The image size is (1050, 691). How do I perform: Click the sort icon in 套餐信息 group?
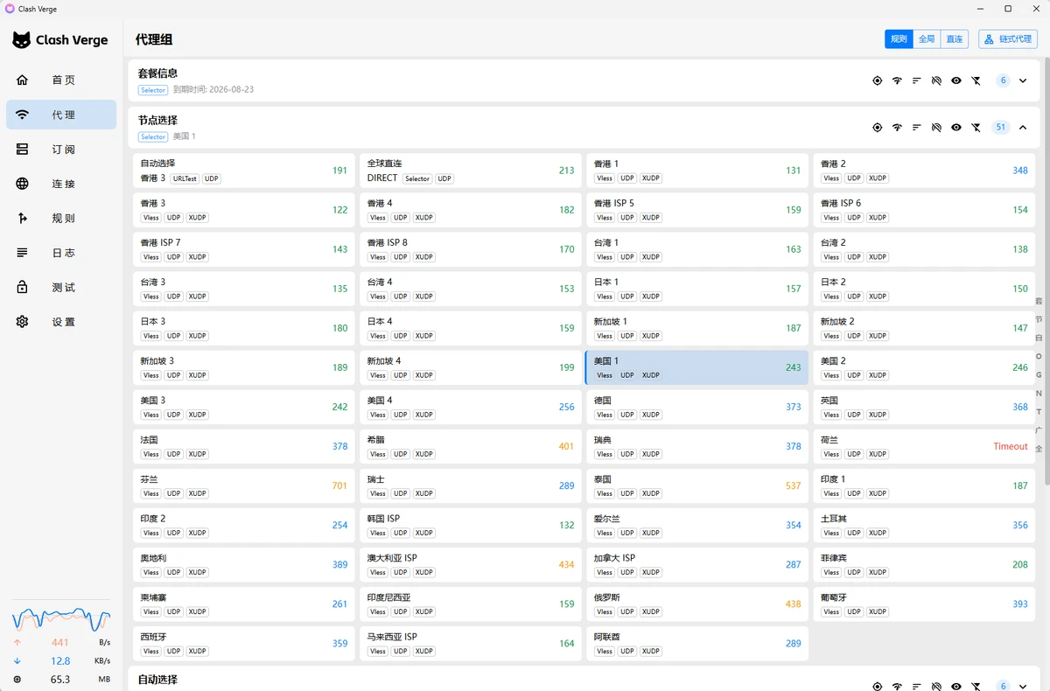[x=917, y=80]
